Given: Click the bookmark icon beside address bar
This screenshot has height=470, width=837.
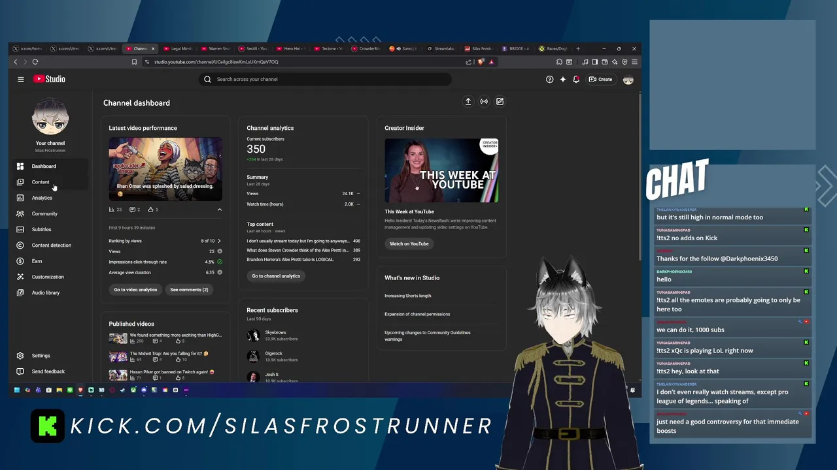Looking at the screenshot, I should point(134,62).
